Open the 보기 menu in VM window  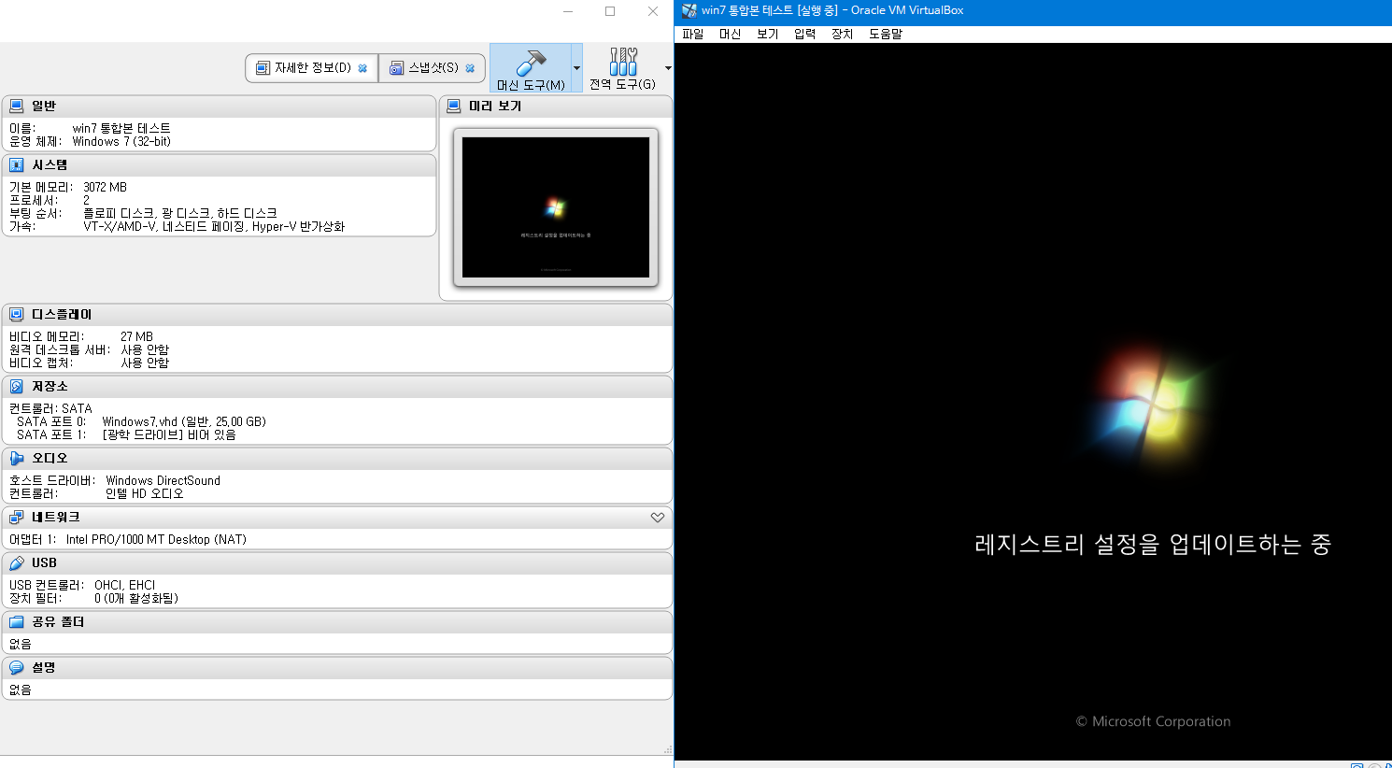coord(767,34)
